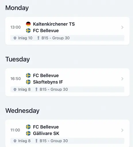
Task: Click the Inlag 10 venue label
Action: pos(25,38)
